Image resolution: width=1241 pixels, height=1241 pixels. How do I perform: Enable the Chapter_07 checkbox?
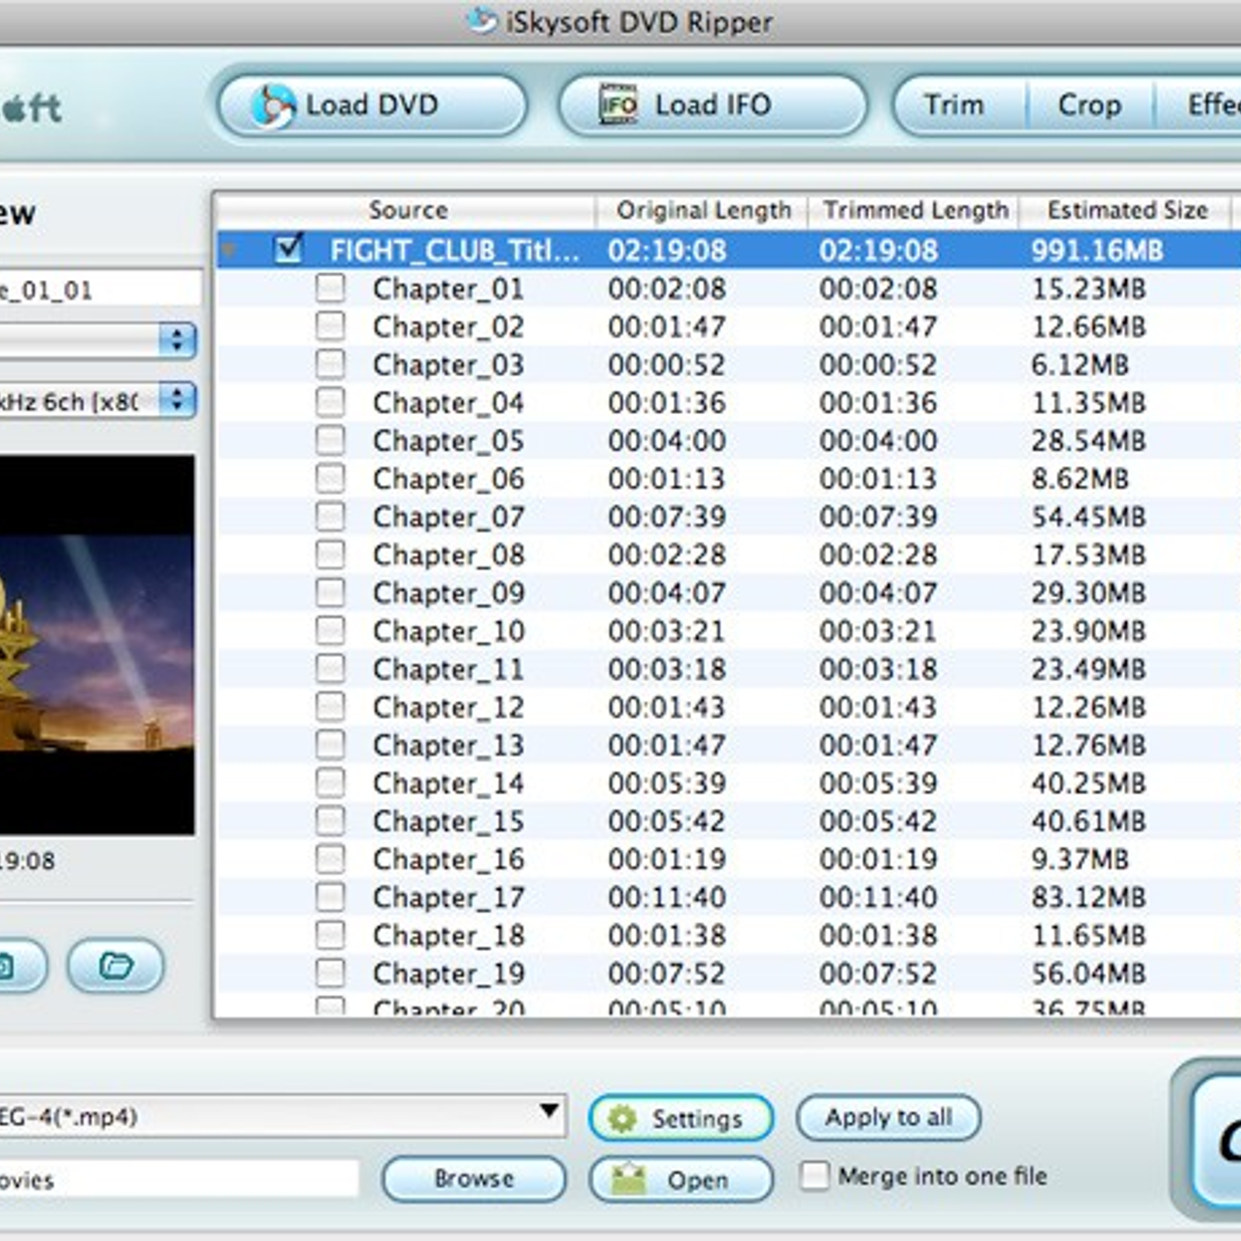pyautogui.click(x=330, y=516)
